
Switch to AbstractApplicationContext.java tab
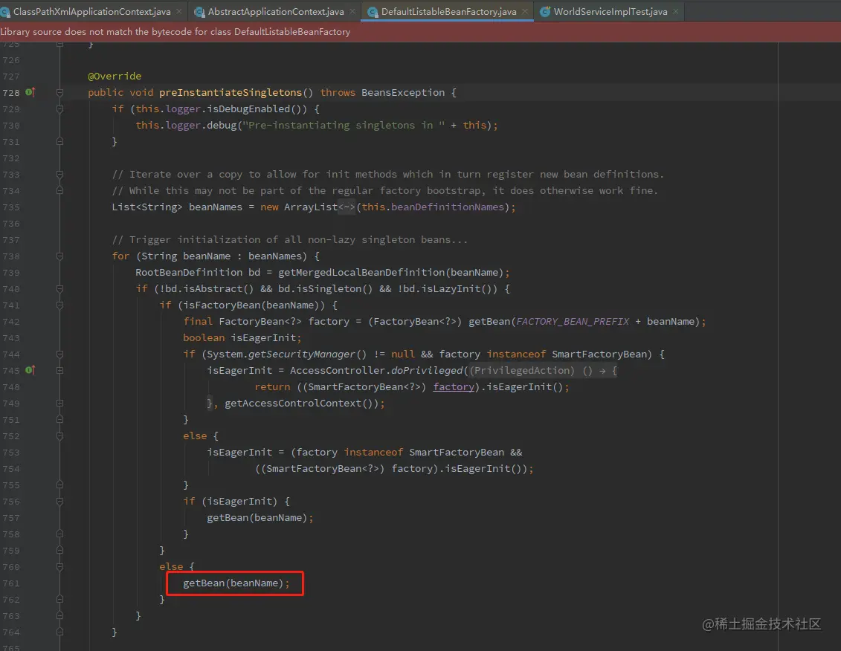point(276,11)
